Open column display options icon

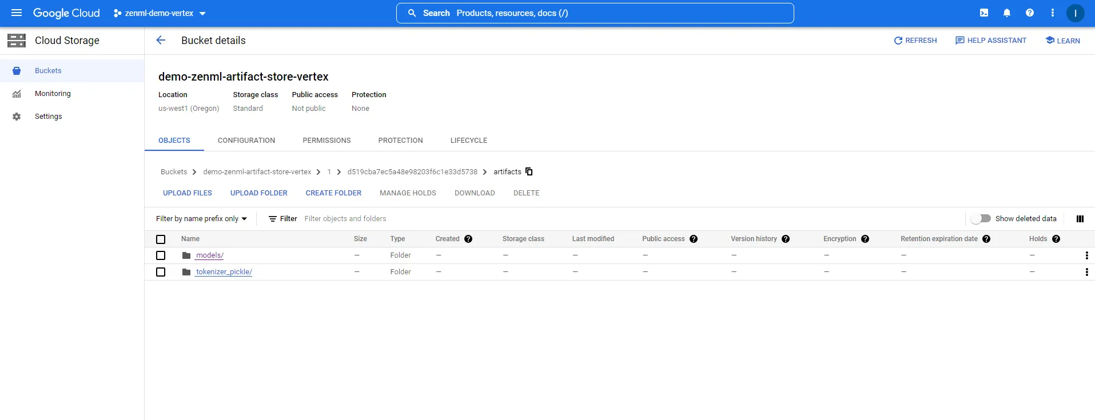[1080, 219]
